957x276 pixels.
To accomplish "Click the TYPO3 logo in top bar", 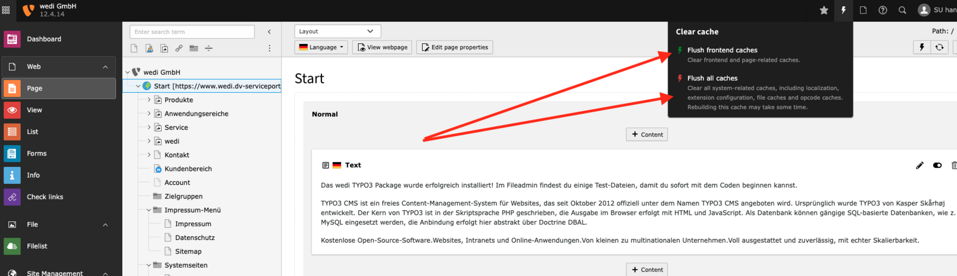I will 28,10.
